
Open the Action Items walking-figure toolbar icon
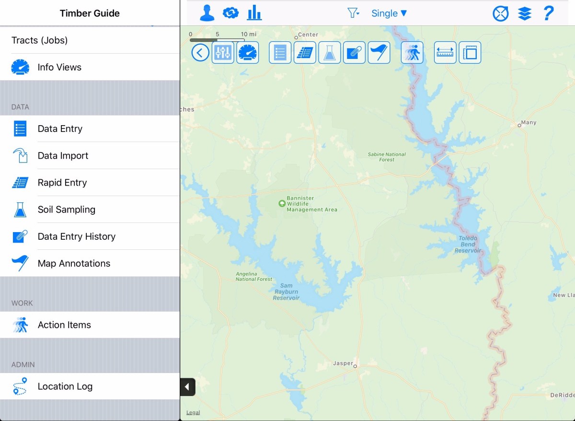[x=412, y=52]
